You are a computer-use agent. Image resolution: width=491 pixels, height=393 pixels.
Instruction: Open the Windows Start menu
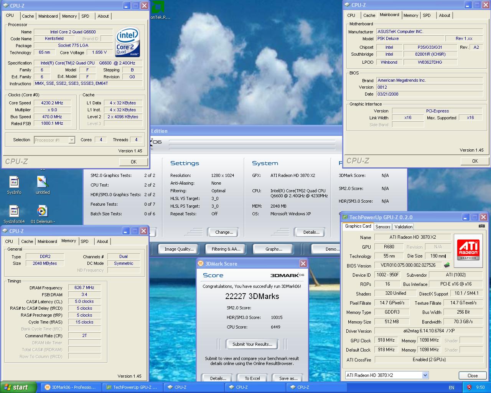pos(18,387)
